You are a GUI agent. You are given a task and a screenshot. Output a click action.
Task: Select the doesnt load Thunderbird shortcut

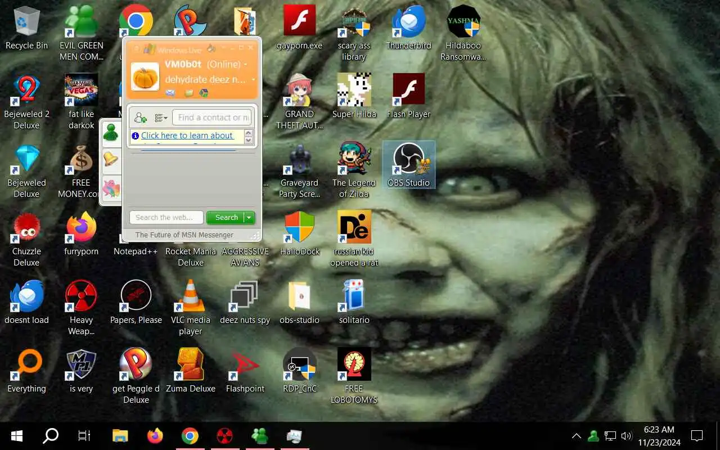26,303
